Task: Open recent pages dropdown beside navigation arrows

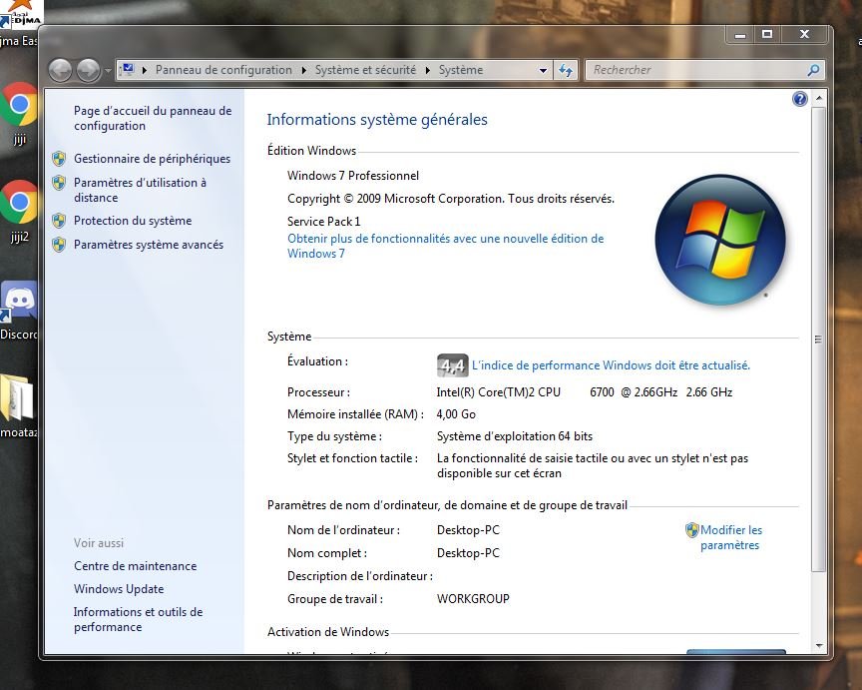Action: click(x=108, y=71)
